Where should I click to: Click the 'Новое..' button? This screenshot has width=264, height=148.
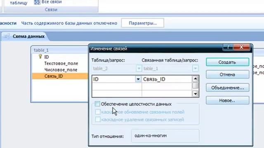[227, 100]
